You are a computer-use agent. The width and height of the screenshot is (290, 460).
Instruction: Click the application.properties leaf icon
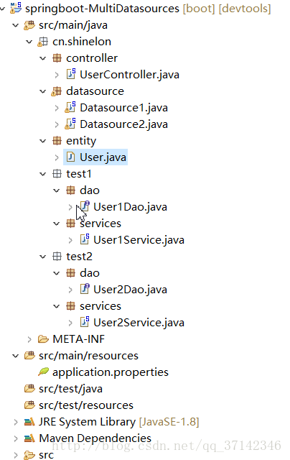click(43, 372)
